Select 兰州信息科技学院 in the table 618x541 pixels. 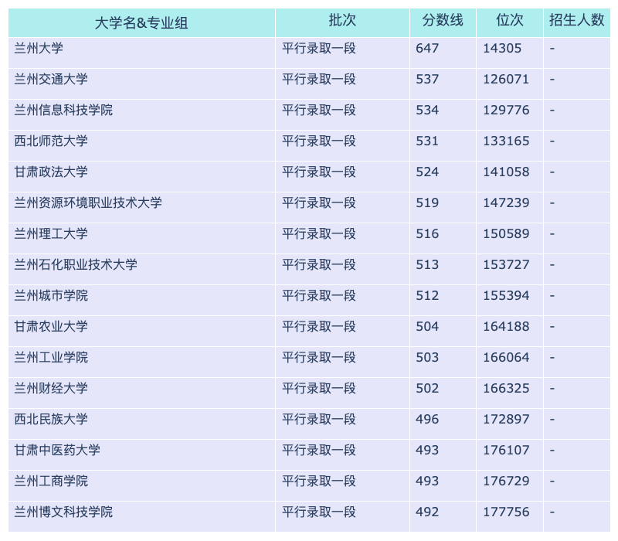(x=63, y=110)
